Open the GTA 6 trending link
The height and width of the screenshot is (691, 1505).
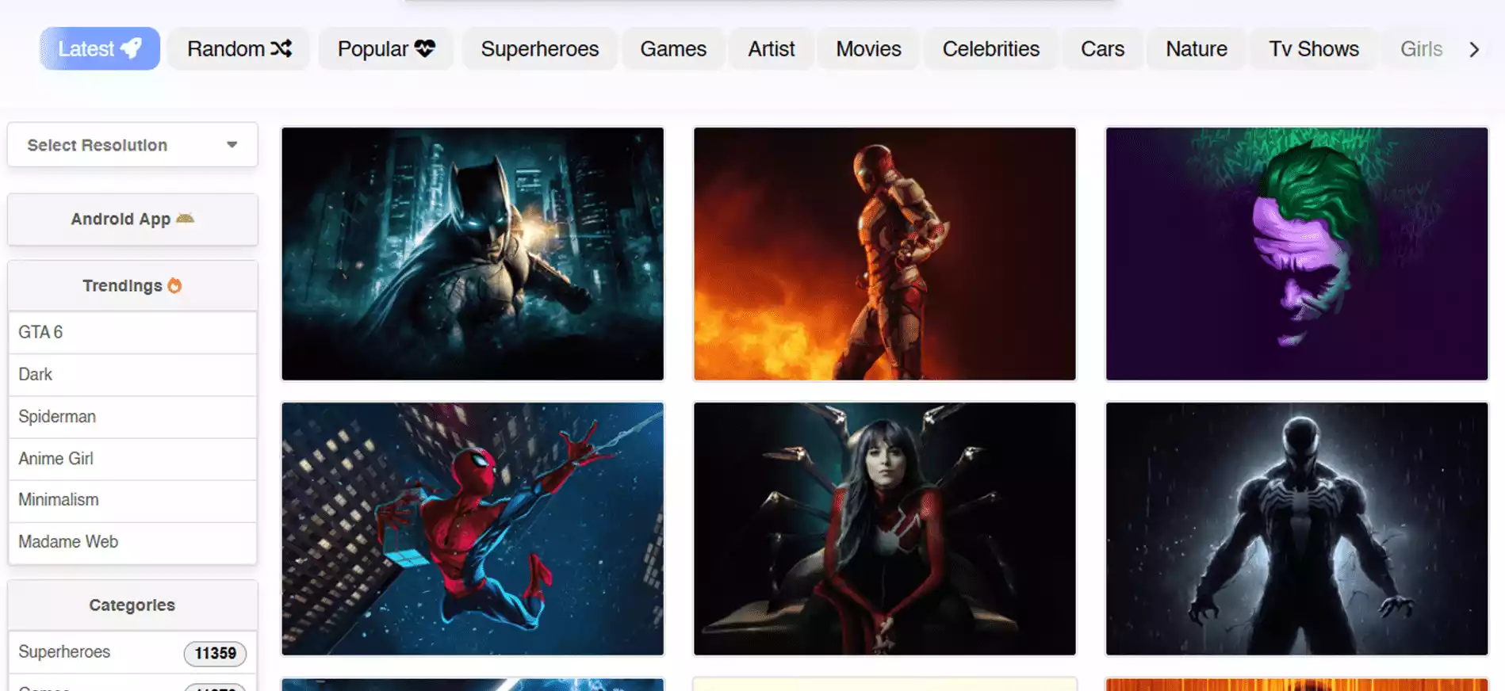[40, 332]
